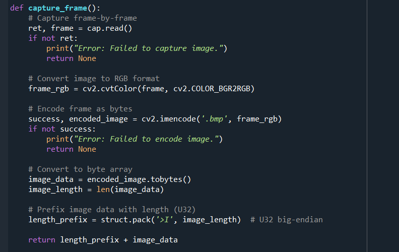Viewport: 399px width, 252px height.
Task: Place cursor in "Convert to byte array" comment
Action: pos(80,169)
